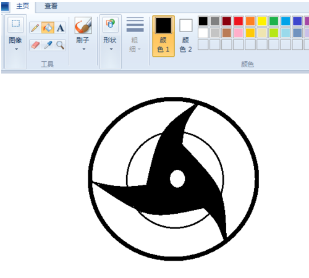This screenshot has width=309, height=278.
Task: Expand the 图像 selection dropdown arrow
Action: tap(16, 49)
